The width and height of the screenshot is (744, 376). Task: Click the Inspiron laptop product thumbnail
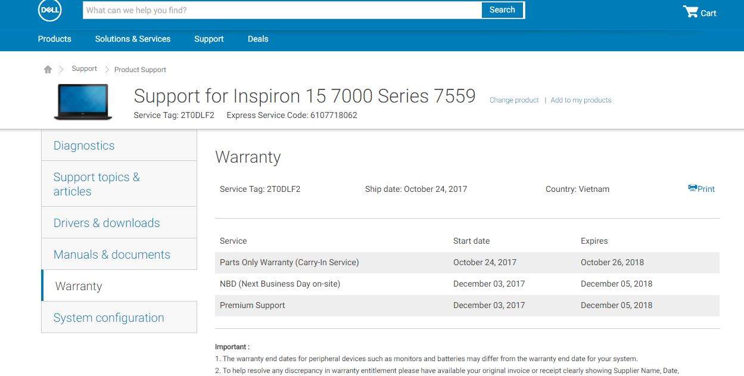point(83,102)
